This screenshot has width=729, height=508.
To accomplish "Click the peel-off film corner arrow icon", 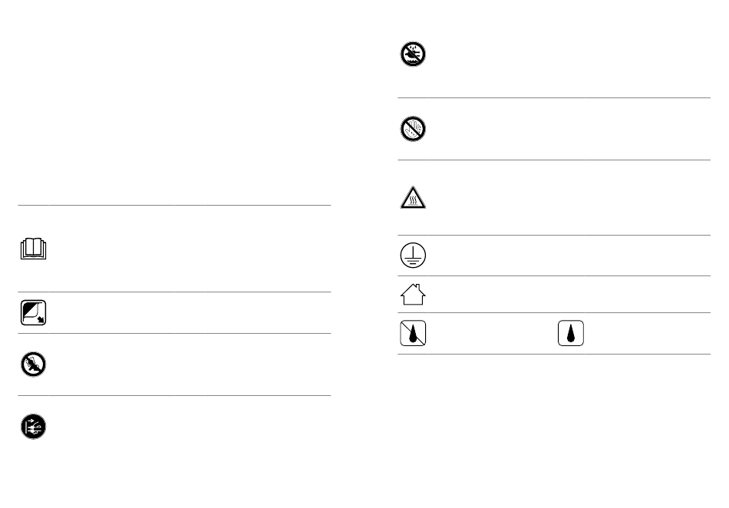I will tap(31, 312).
